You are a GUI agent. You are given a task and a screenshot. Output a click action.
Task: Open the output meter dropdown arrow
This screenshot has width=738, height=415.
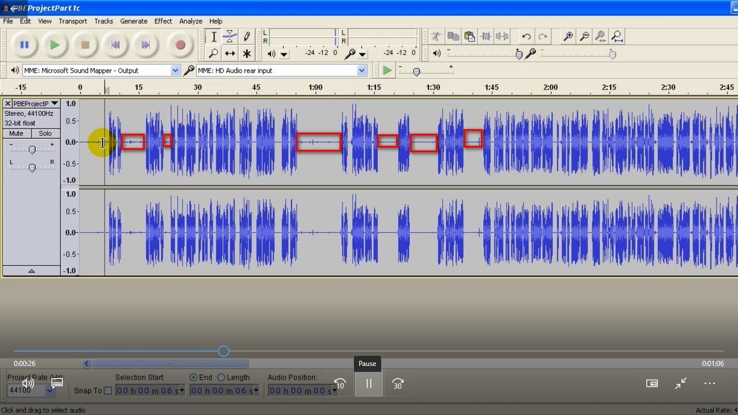point(284,54)
